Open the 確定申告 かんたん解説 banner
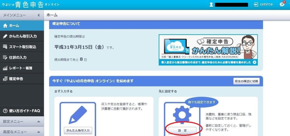 point(208,50)
